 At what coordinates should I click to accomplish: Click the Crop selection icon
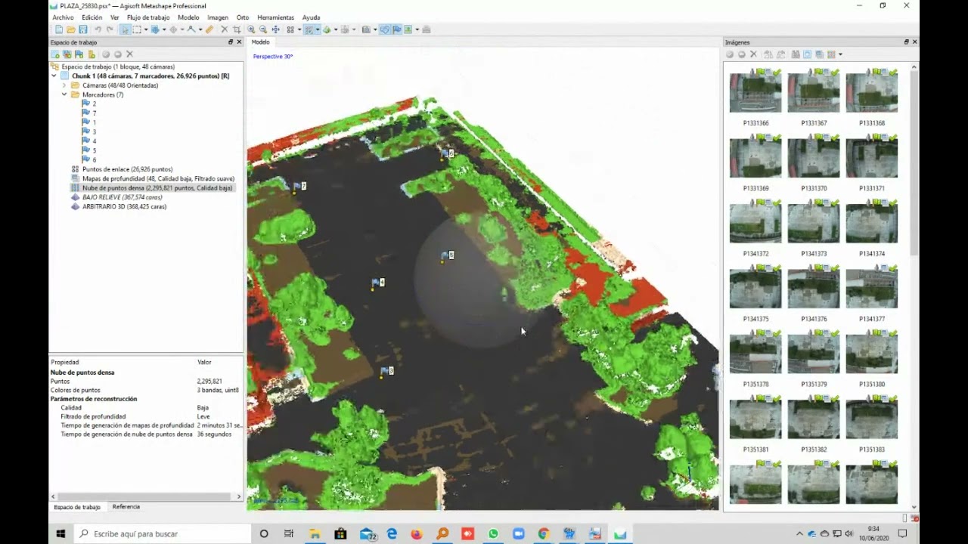coord(237,29)
